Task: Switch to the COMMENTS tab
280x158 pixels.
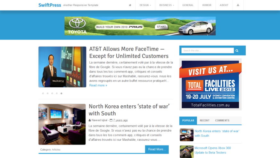Action: click(x=222, y=120)
